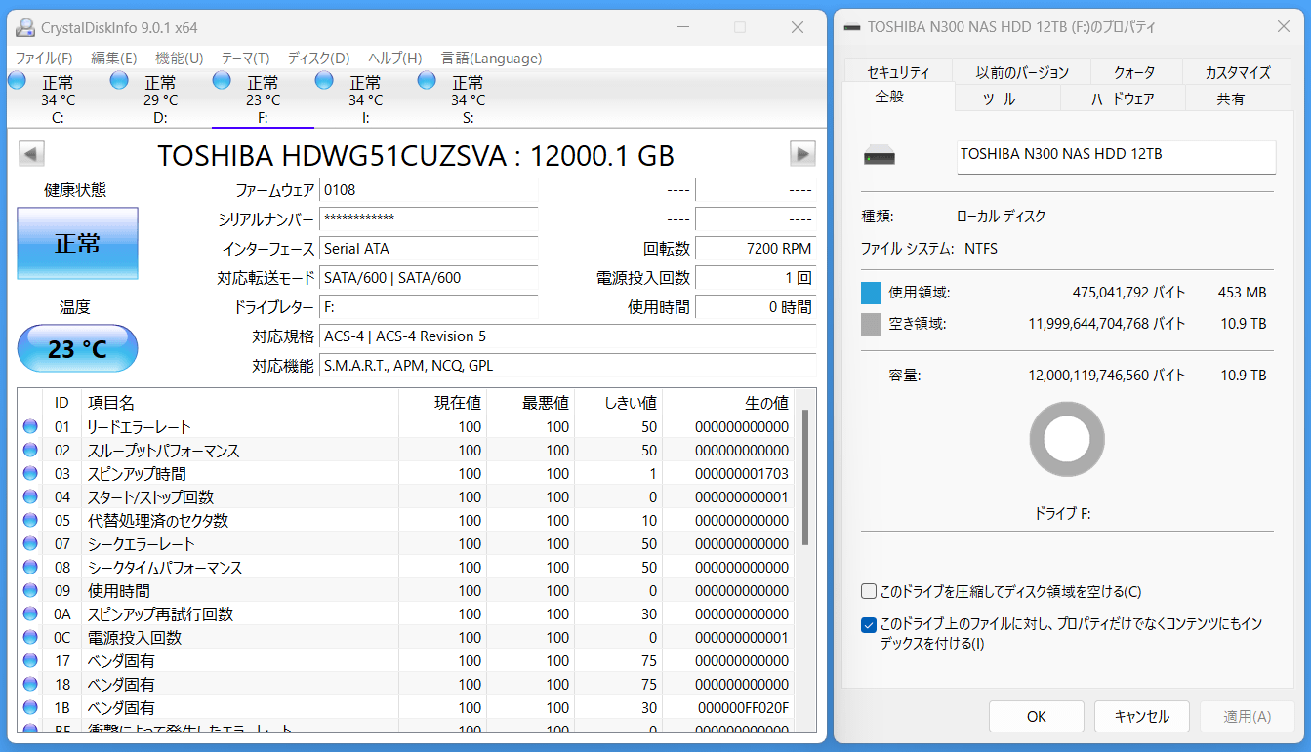Open the ディスク(D) menu
Viewport: 1311px width, 752px height.
[x=319, y=59]
